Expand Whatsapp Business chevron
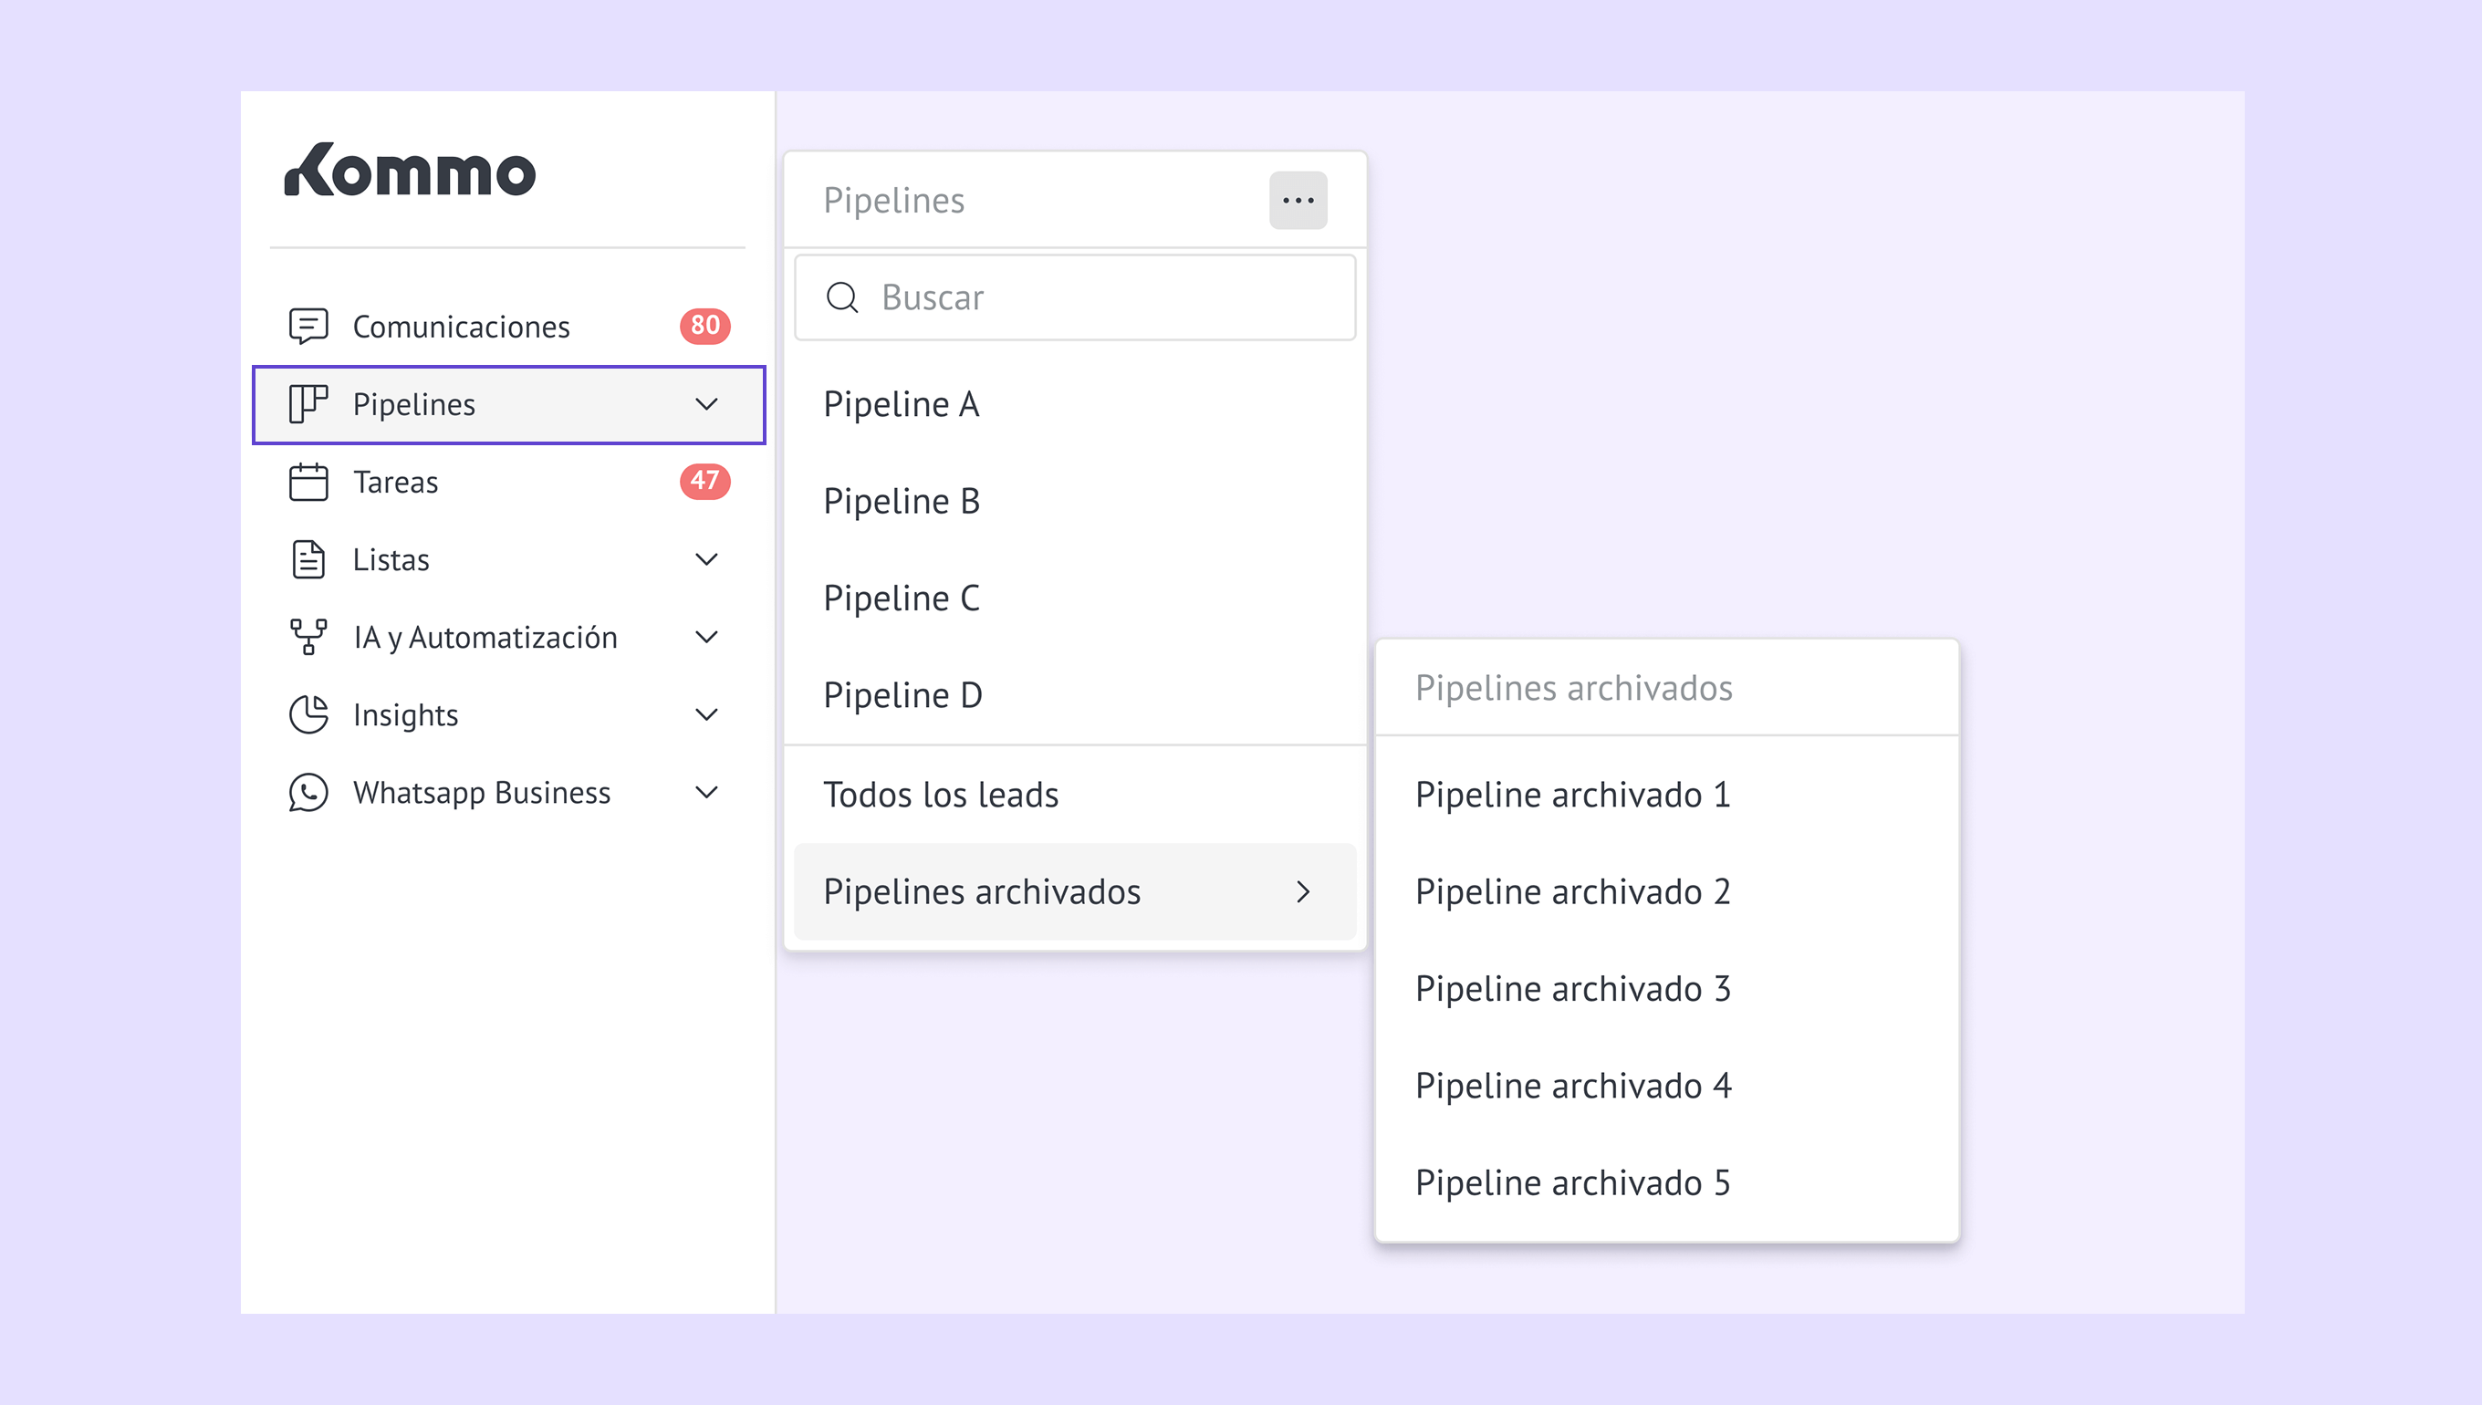The width and height of the screenshot is (2482, 1405). [x=706, y=792]
